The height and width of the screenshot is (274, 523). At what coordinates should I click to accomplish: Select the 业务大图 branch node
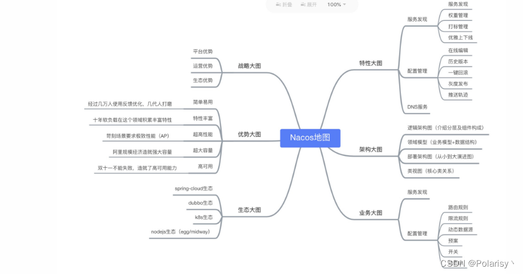[370, 212]
